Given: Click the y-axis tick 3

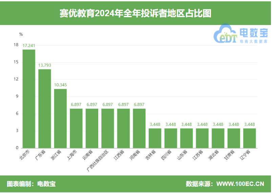Looking at the screenshot, I should click(17, 131).
